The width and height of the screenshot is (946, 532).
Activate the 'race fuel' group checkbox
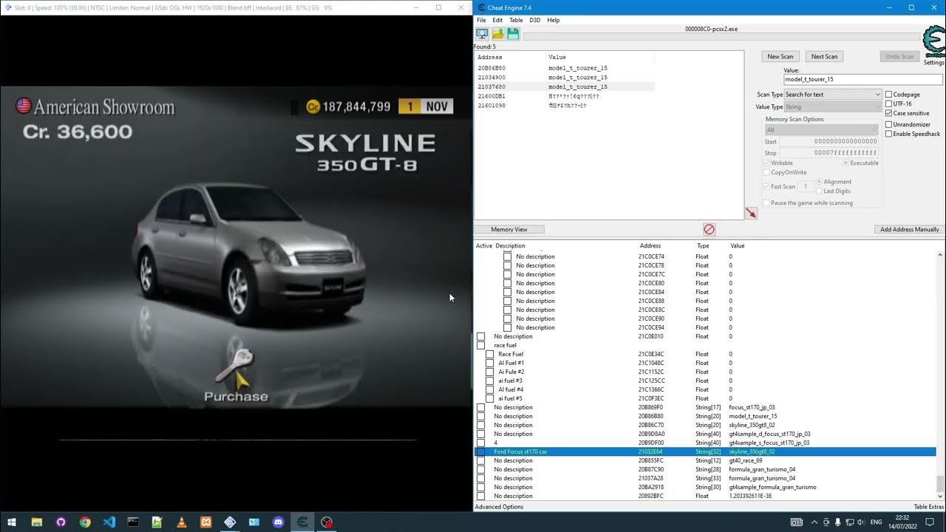click(481, 345)
